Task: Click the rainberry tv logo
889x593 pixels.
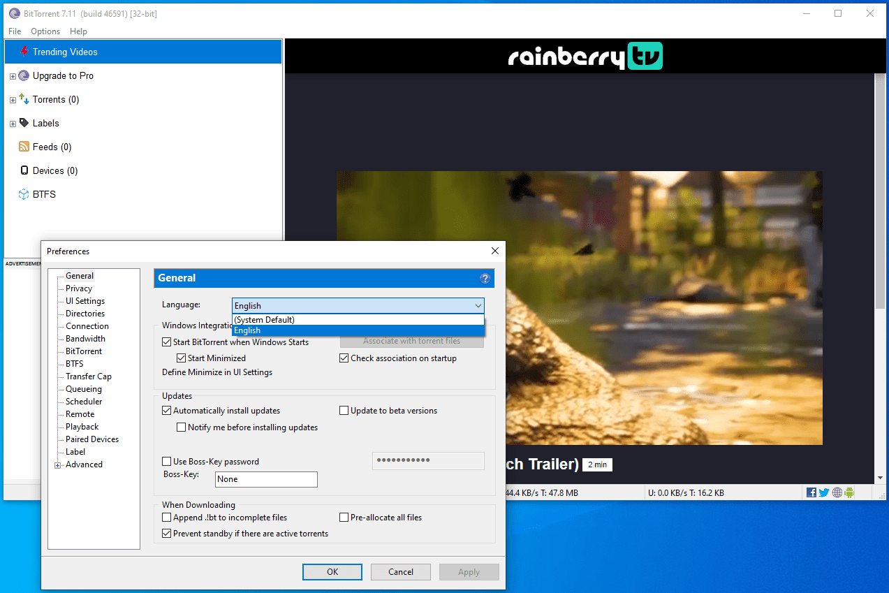Action: 585,56
